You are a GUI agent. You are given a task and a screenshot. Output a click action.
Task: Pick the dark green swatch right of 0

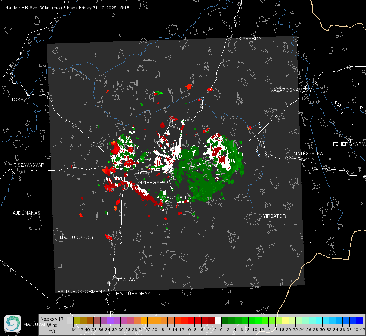click(x=225, y=320)
